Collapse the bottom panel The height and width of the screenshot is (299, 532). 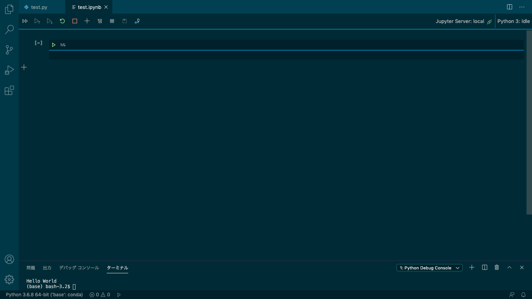click(509, 267)
